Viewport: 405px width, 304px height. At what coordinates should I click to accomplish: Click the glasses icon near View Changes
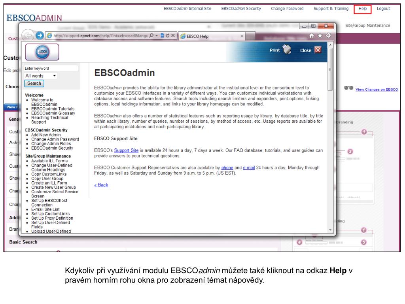(348, 88)
